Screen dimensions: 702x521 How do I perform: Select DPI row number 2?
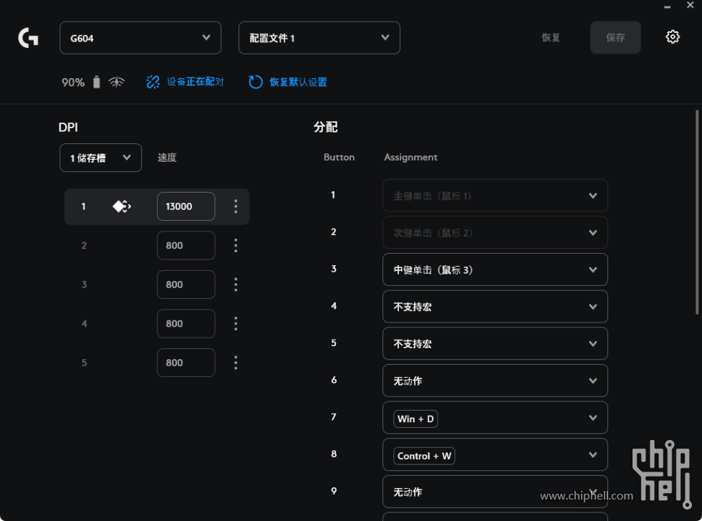click(84, 246)
